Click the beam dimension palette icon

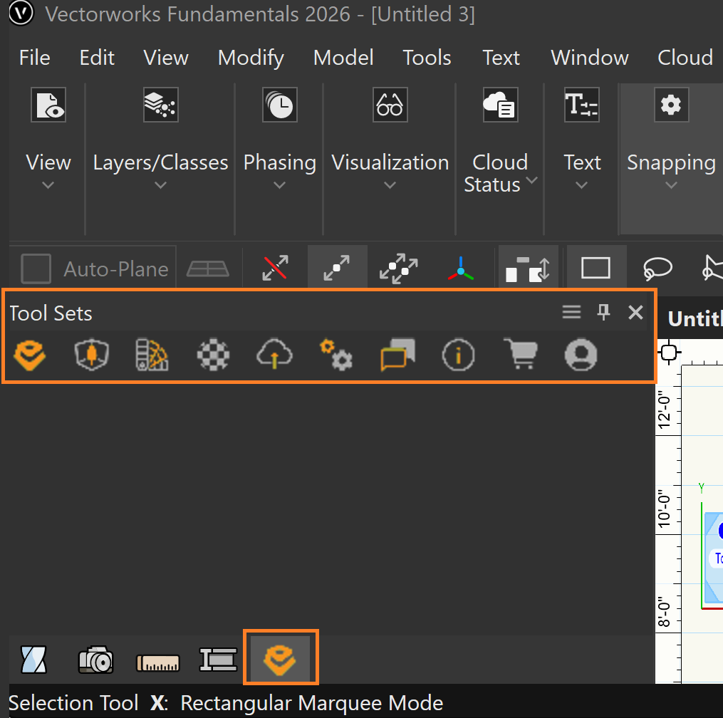219,660
